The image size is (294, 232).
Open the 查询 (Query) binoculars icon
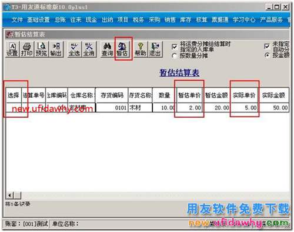point(107,49)
